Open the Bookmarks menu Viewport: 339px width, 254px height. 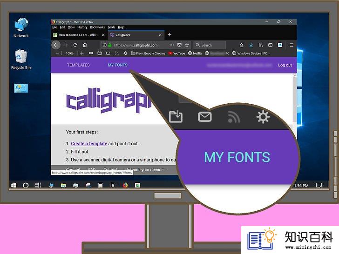point(97,27)
